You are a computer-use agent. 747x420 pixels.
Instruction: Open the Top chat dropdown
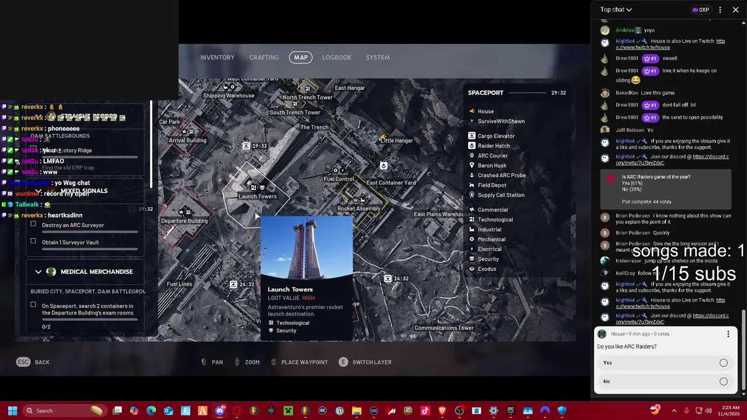616,9
